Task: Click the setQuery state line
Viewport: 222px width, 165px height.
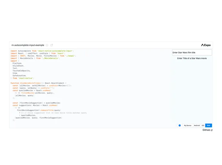Action: [x=34, y=88]
